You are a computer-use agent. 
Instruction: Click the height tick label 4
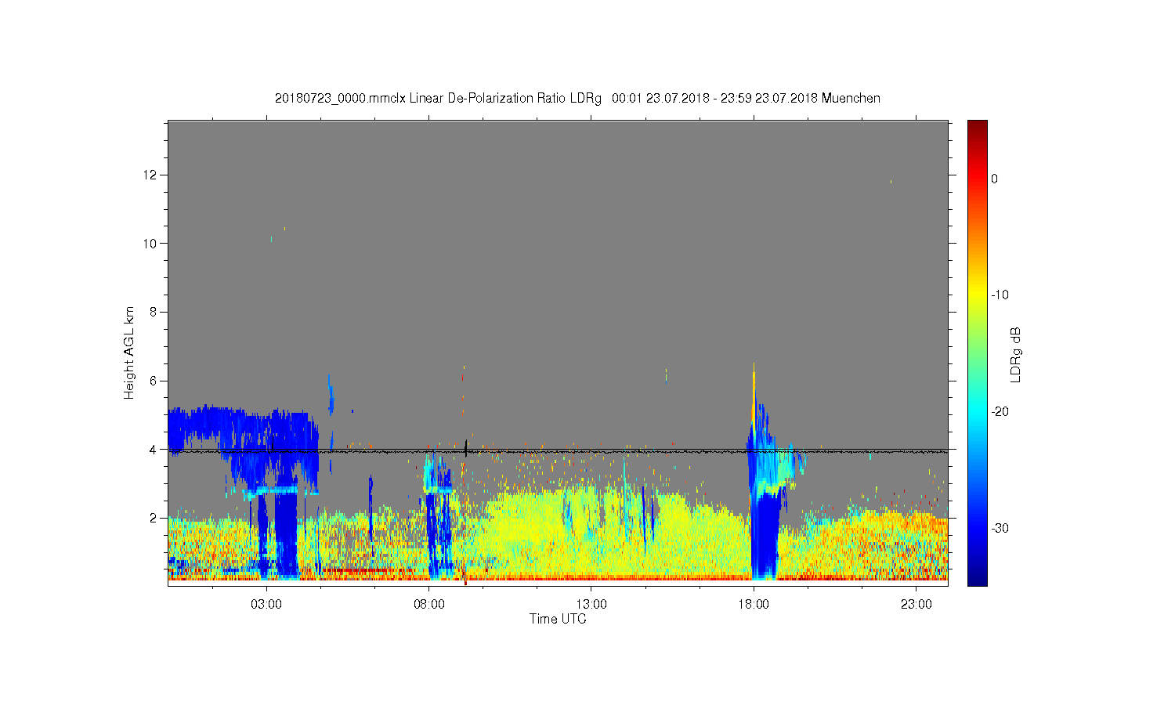(154, 450)
